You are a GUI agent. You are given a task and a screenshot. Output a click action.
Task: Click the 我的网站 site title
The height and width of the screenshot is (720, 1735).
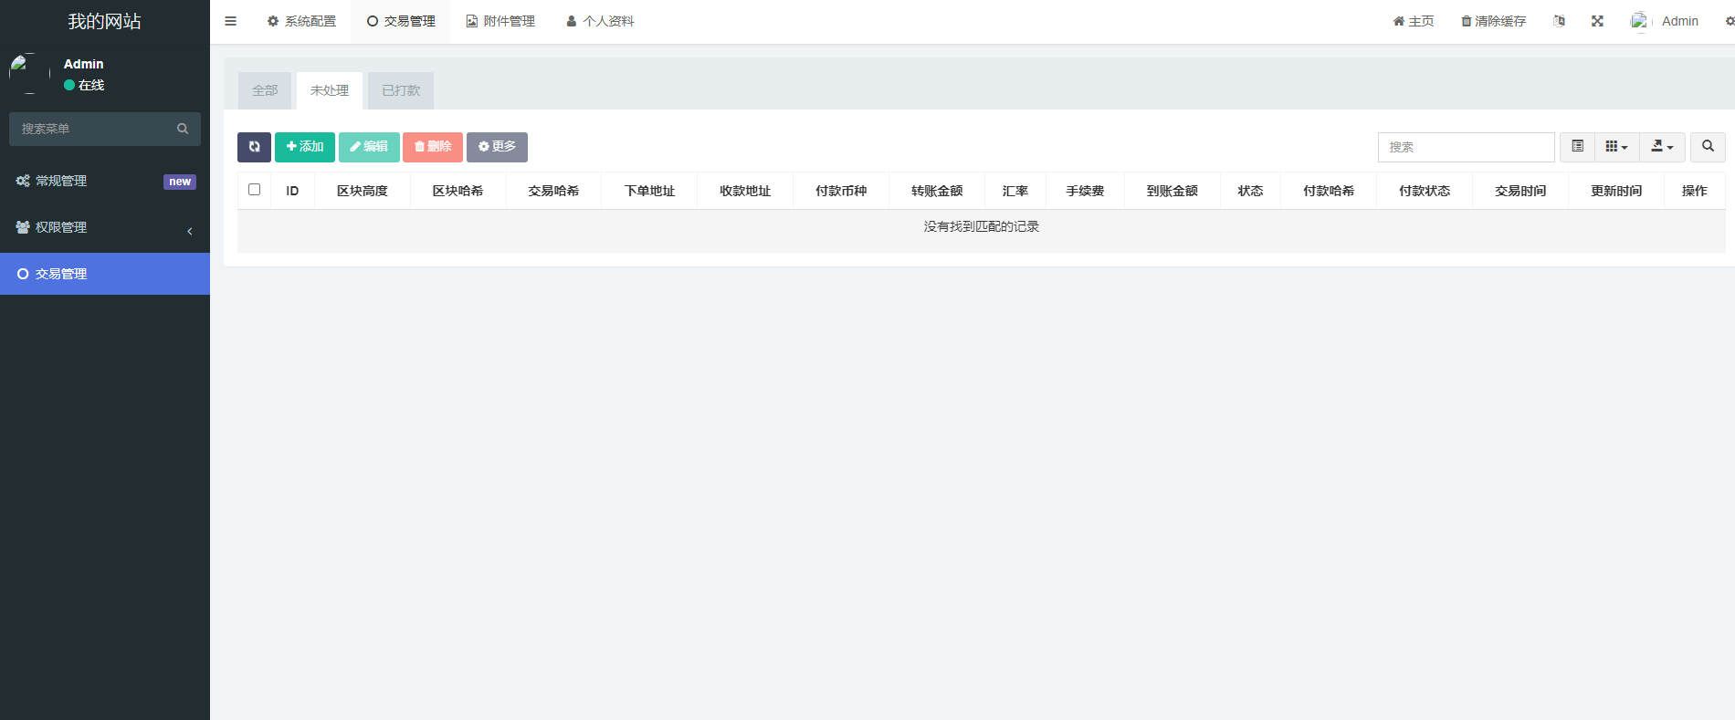(105, 21)
